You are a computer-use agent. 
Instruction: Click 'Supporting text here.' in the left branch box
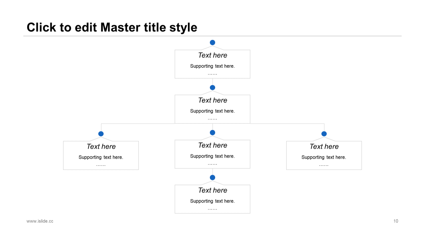click(101, 157)
